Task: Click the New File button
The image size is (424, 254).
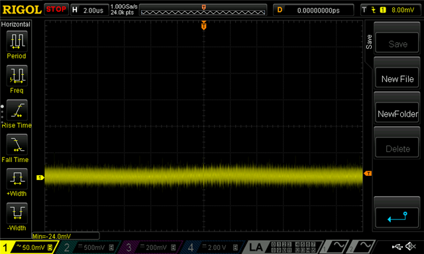Action: [397, 79]
